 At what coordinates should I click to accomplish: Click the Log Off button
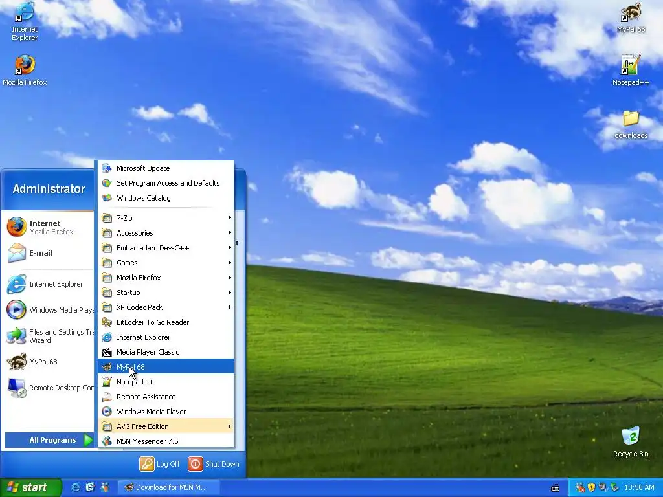coord(160,464)
